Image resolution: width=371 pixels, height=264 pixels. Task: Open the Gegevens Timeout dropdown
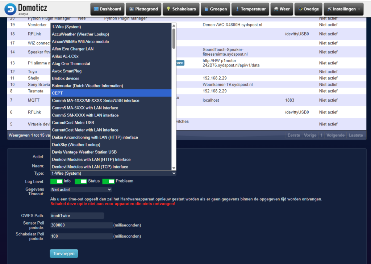[81, 189]
